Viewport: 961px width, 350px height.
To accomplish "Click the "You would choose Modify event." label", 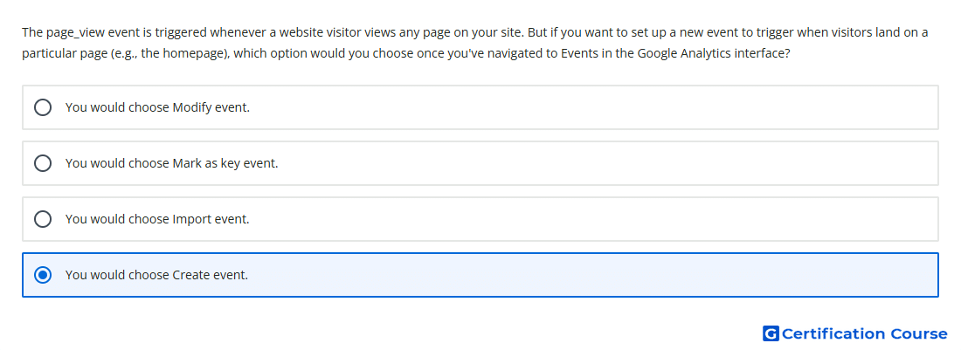I will [157, 107].
